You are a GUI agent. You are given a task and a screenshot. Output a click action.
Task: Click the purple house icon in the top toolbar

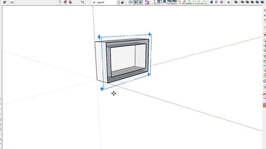(x=229, y=2)
